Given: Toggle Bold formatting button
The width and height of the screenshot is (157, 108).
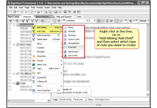Looking at the screenshot, I should click(x=99, y=21).
